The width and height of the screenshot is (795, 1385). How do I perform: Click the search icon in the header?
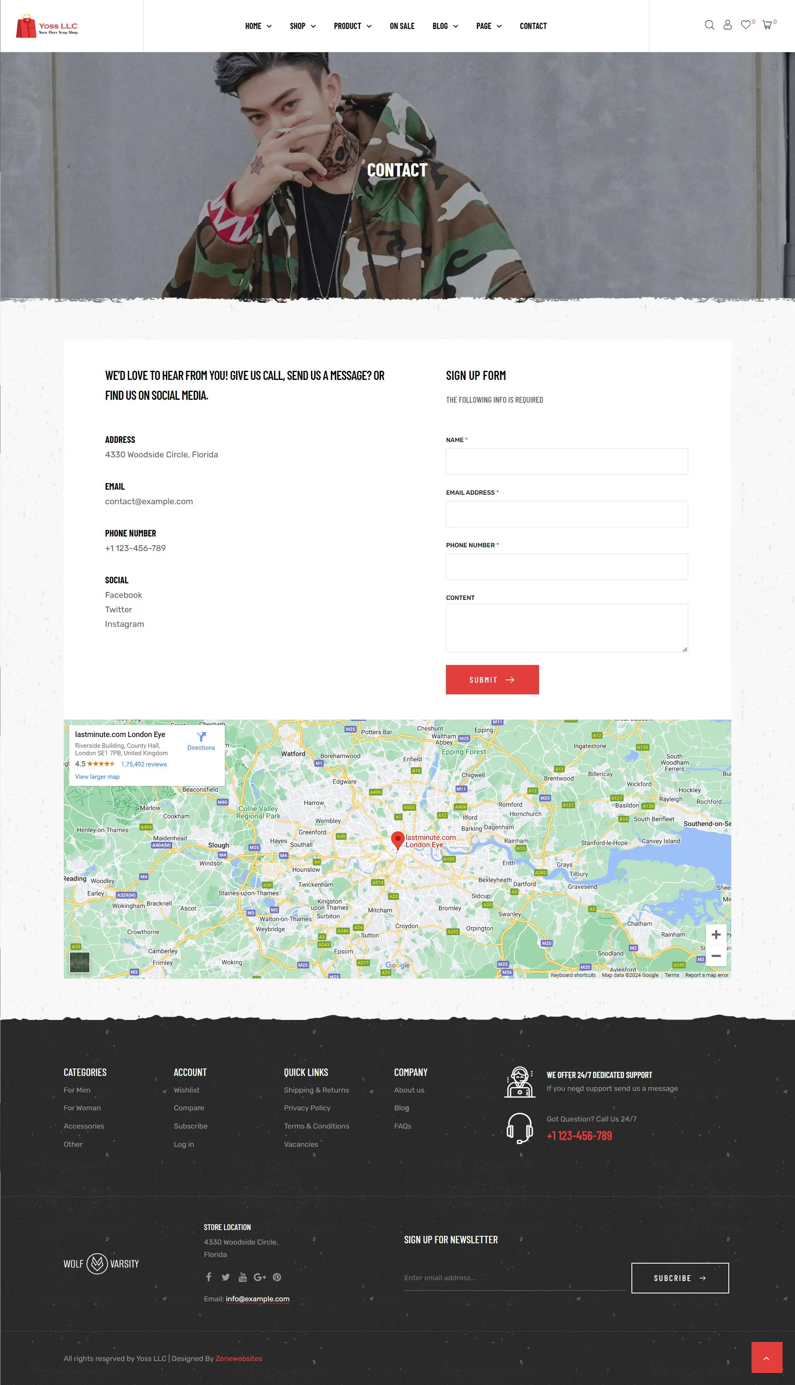[708, 26]
